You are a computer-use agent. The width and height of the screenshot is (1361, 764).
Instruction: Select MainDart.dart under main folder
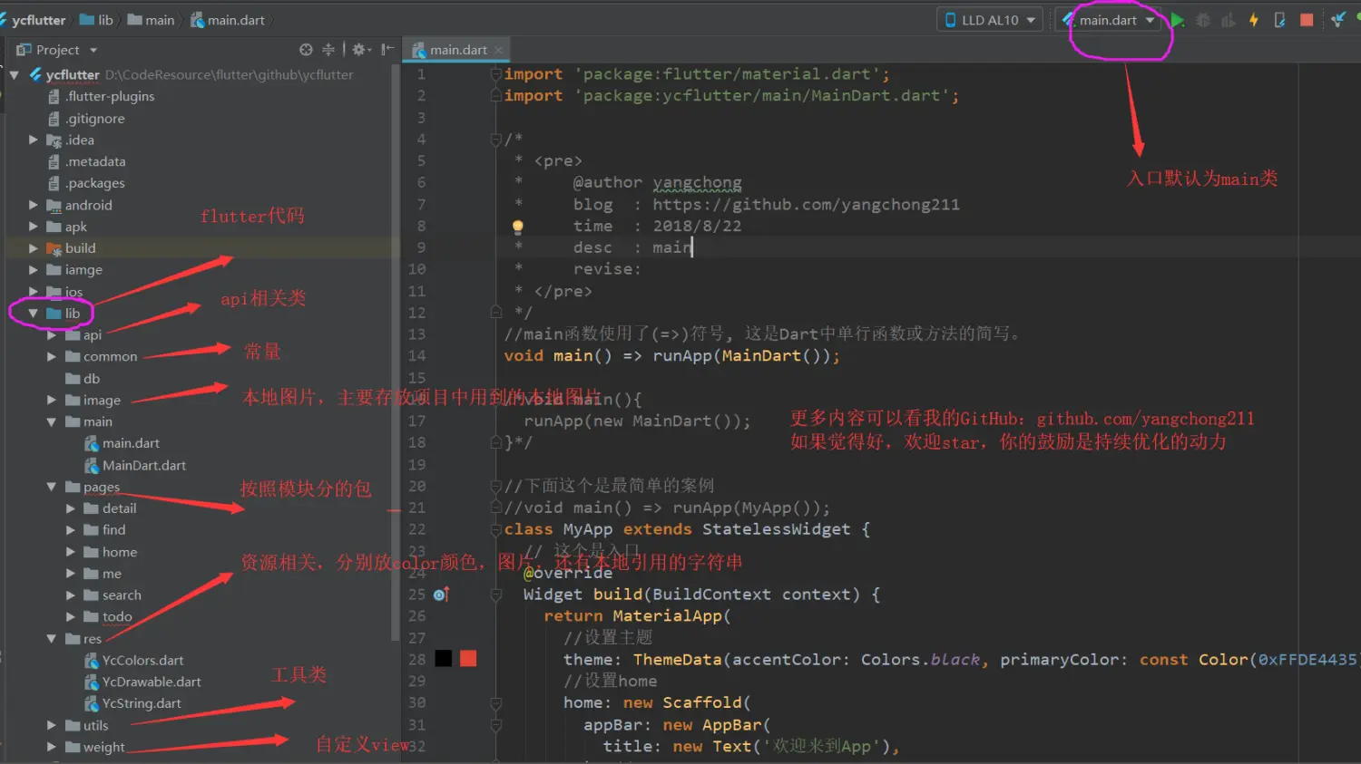pos(135,465)
